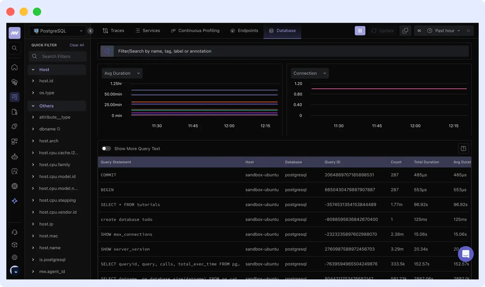The width and height of the screenshot is (485, 287).
Task: Switch to the Services tab
Action: 147,31
